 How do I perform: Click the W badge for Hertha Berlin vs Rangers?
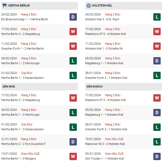point(73,156)
